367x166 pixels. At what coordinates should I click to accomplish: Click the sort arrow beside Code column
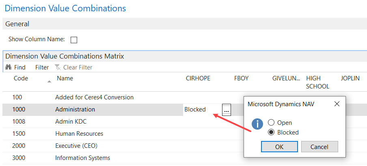(x=50, y=82)
